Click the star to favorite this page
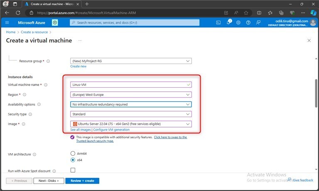The height and width of the screenshot is (191, 319). click(x=246, y=13)
